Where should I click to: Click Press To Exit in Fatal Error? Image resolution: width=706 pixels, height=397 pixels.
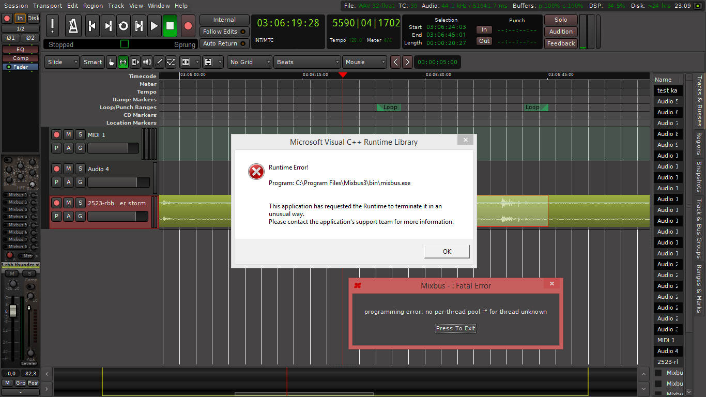click(x=455, y=328)
